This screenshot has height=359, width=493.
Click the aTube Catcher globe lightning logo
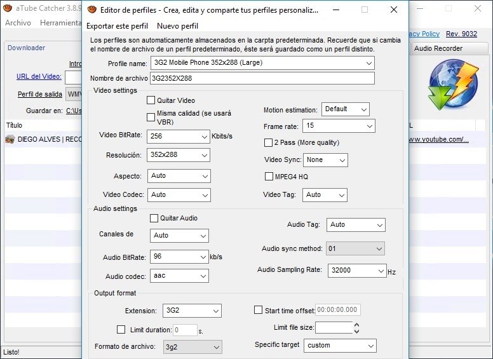click(x=453, y=85)
